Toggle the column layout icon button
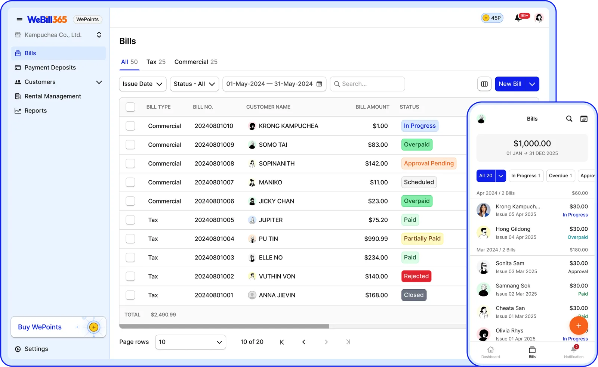Screen dimensions: 598x367 [x=484, y=84]
